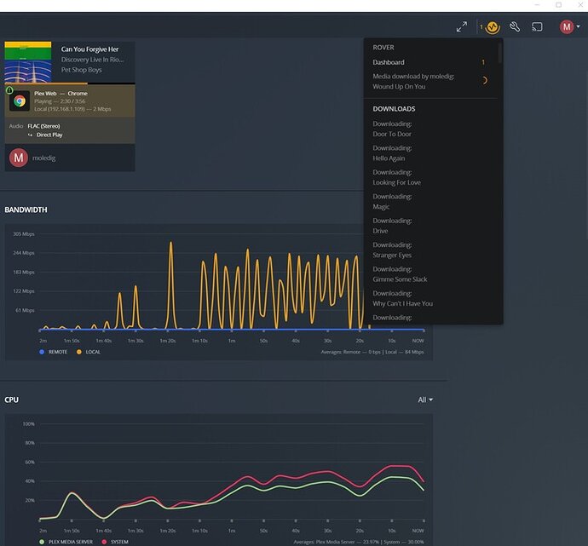Toggle the LOCAL bandwidth legend item
588x546 pixels.
pyautogui.click(x=89, y=352)
